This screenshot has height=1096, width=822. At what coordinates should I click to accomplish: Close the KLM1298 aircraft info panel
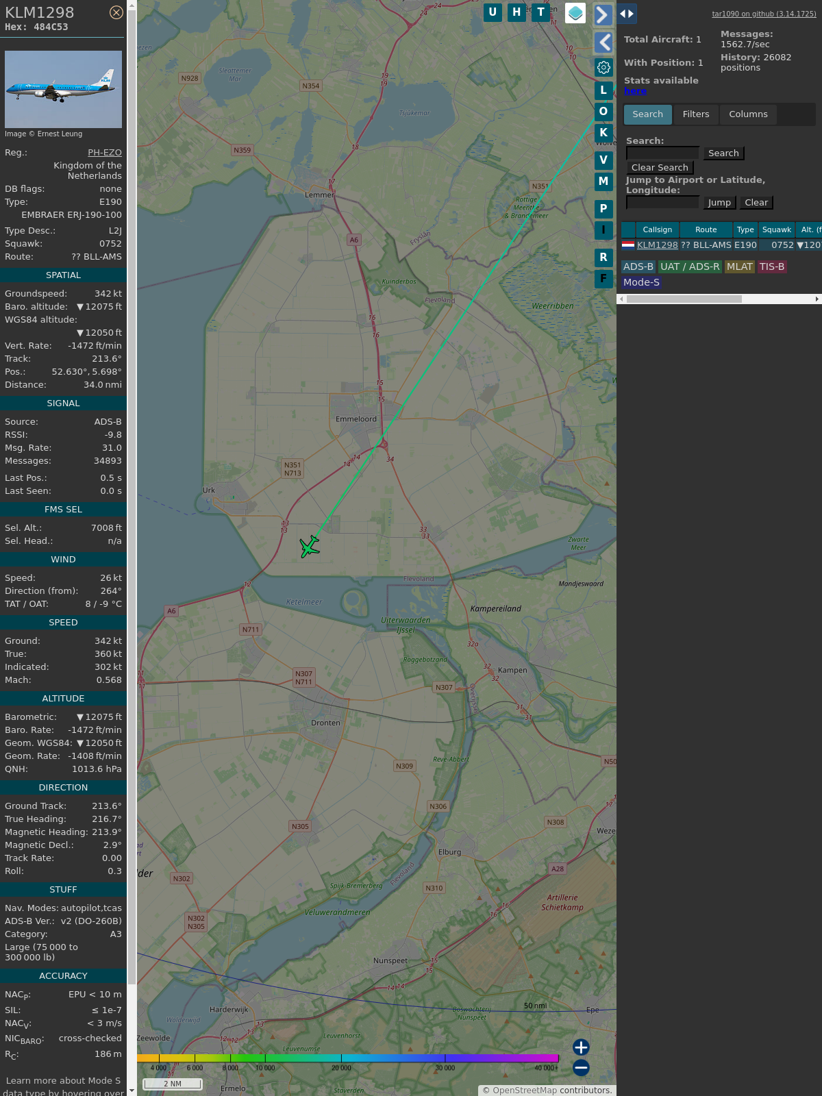point(116,12)
